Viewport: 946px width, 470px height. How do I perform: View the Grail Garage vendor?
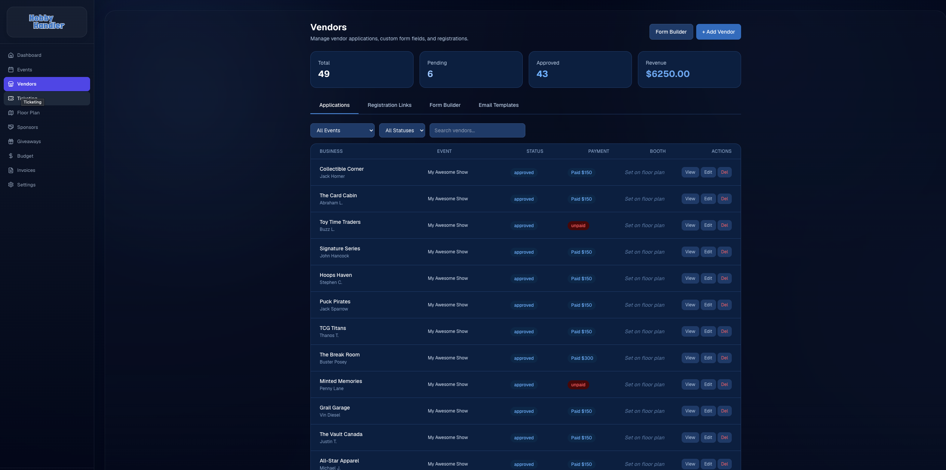coord(690,411)
